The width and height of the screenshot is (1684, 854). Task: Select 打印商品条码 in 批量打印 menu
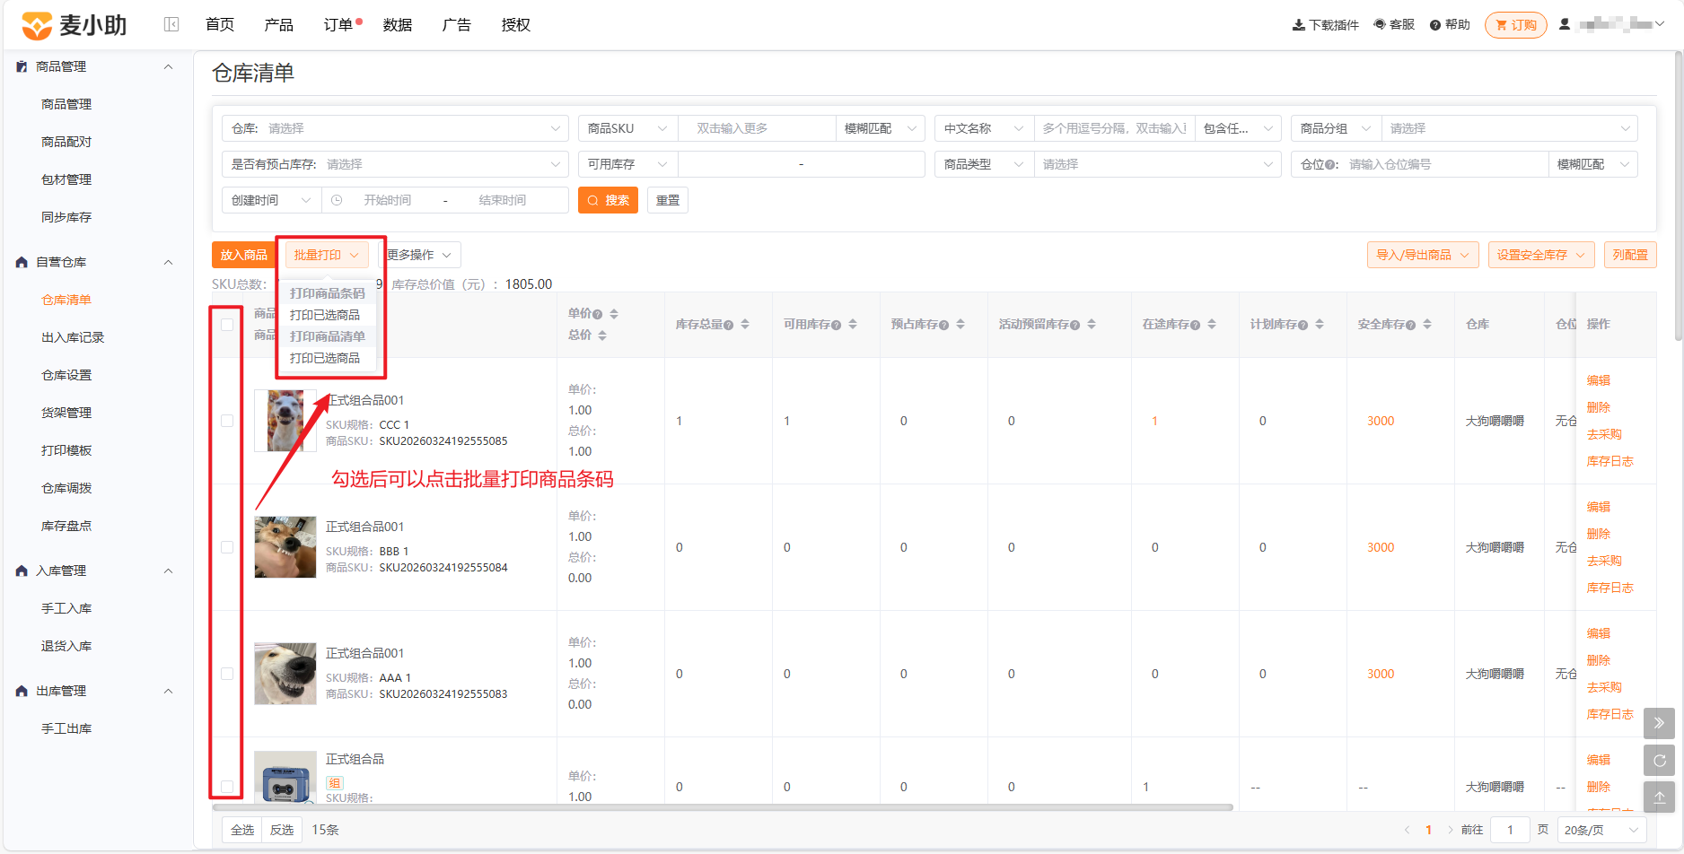(328, 293)
